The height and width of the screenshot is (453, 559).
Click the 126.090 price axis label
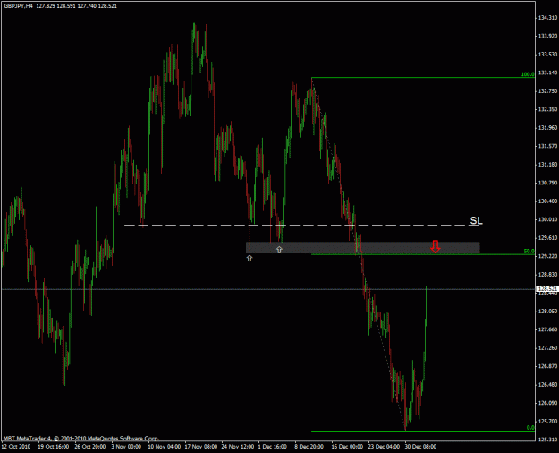point(547,403)
